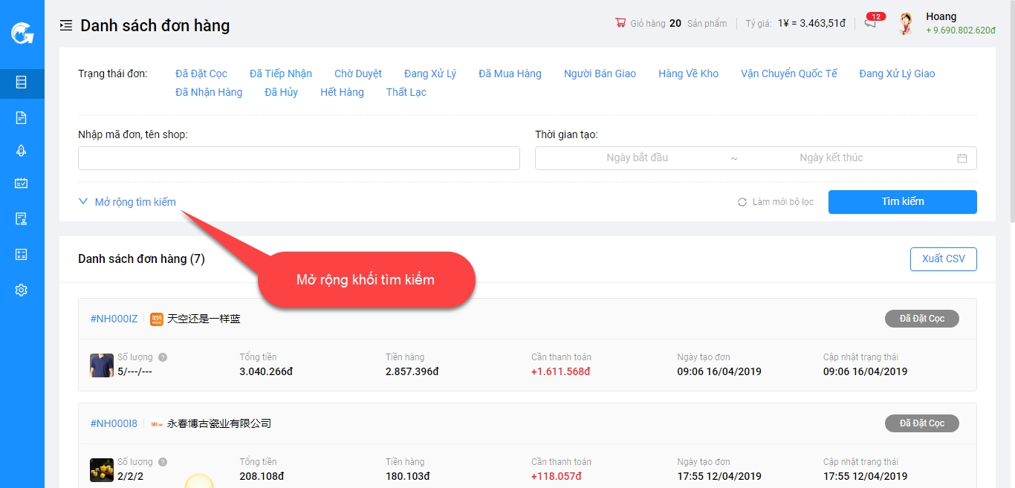Filter by Đã Đặt Cọc status
This screenshot has width=1015, height=488.
pos(201,74)
